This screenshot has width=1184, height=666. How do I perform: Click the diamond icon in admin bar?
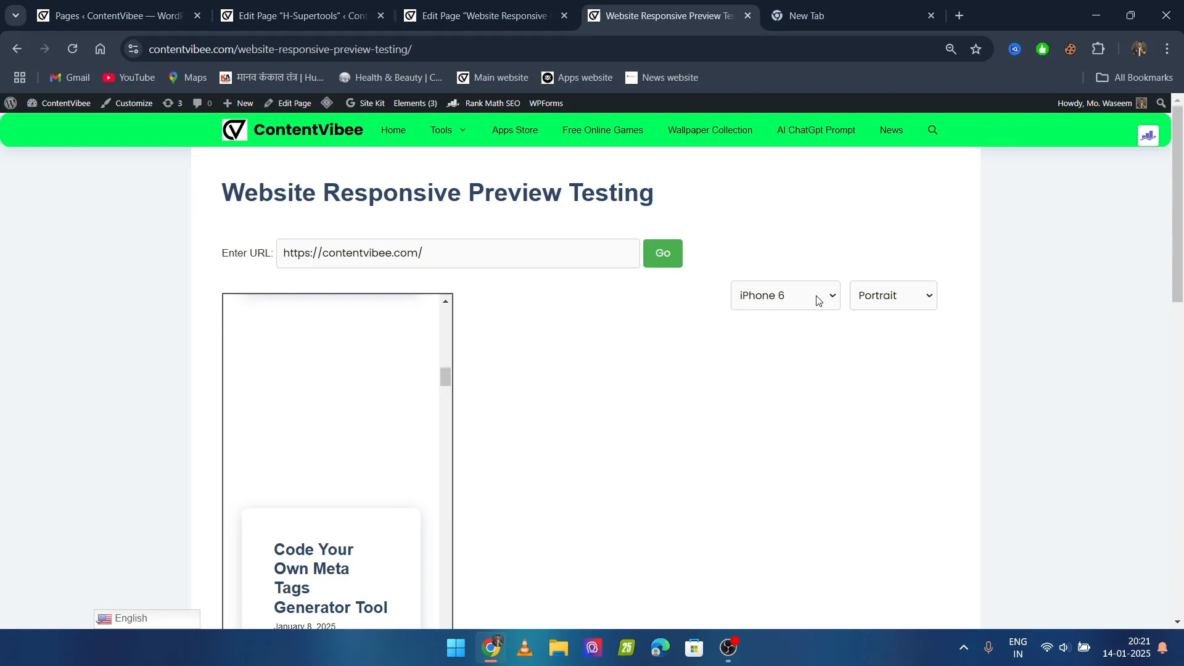[x=327, y=103]
